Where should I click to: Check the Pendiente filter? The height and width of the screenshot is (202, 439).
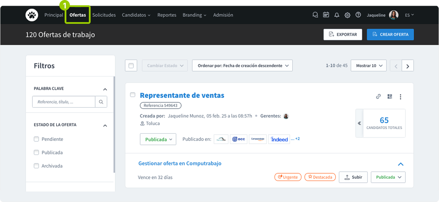[x=36, y=139]
